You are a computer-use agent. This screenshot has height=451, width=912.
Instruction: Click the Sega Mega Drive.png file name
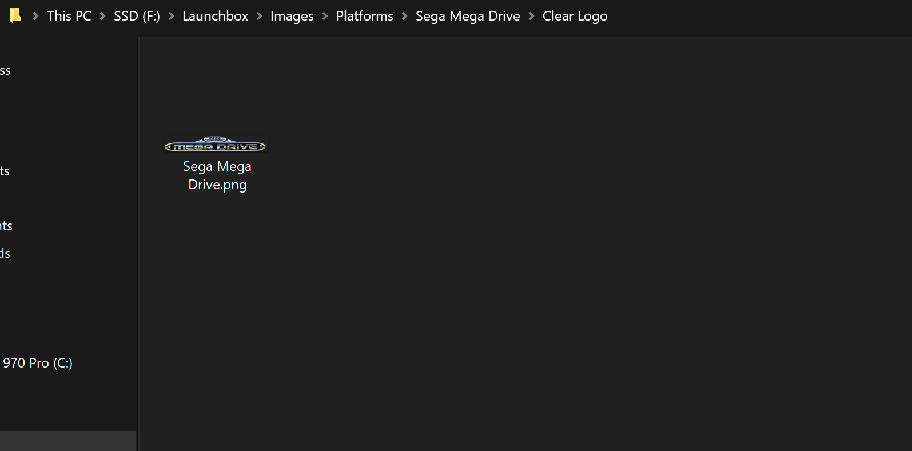click(x=217, y=175)
